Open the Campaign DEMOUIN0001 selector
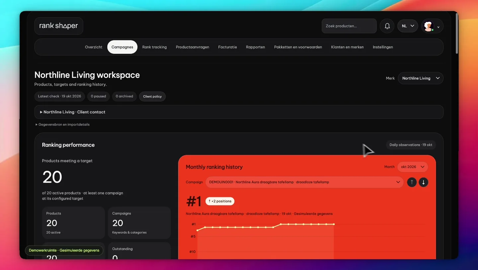Image resolution: width=478 pixels, height=270 pixels. tap(304, 182)
